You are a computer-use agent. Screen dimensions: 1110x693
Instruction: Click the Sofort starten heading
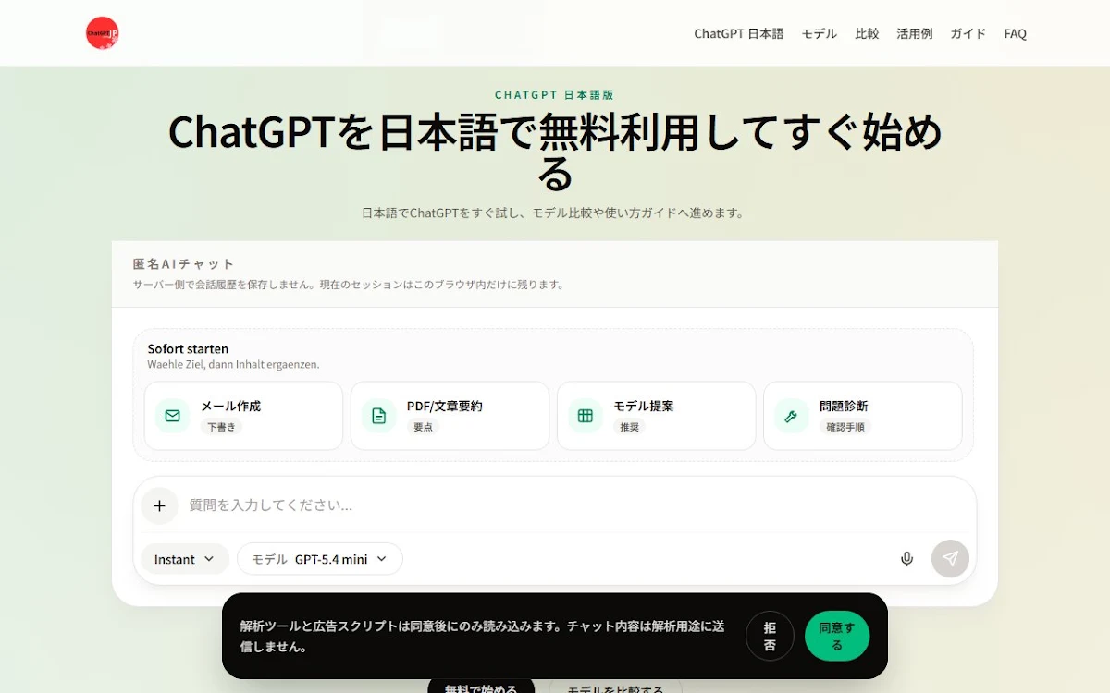point(188,348)
